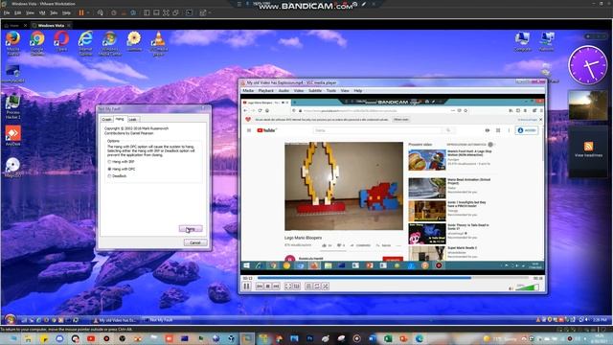613x345 pixels.
Task: Click the sidebar slideshow photo gadget
Action: pos(588,105)
